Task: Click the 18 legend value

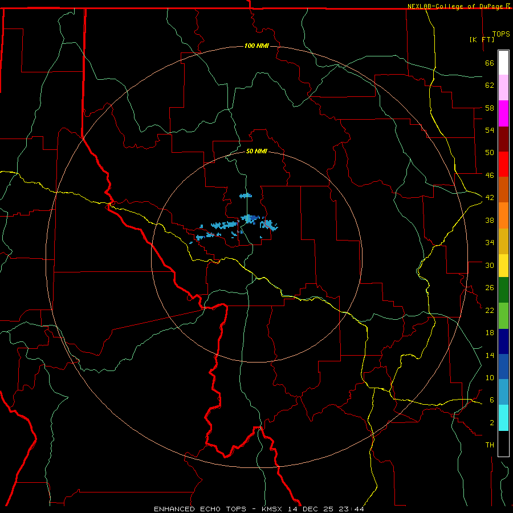Action: tap(490, 333)
